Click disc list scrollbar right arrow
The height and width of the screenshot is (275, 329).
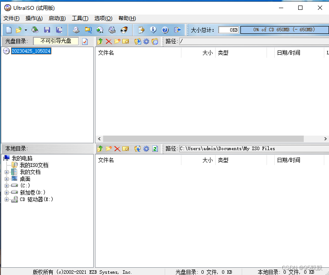(326, 139)
